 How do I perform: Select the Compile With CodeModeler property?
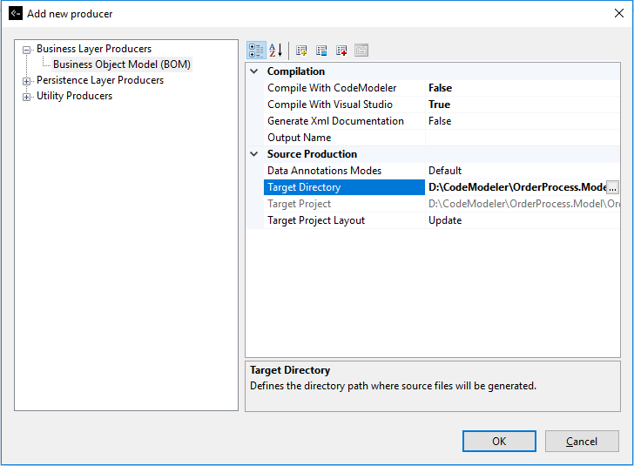[331, 88]
